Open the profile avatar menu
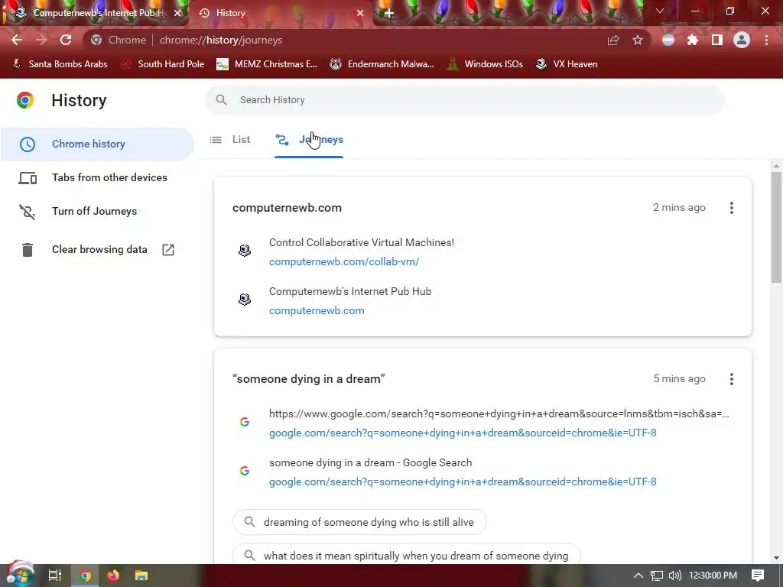783x587 pixels. click(x=742, y=40)
